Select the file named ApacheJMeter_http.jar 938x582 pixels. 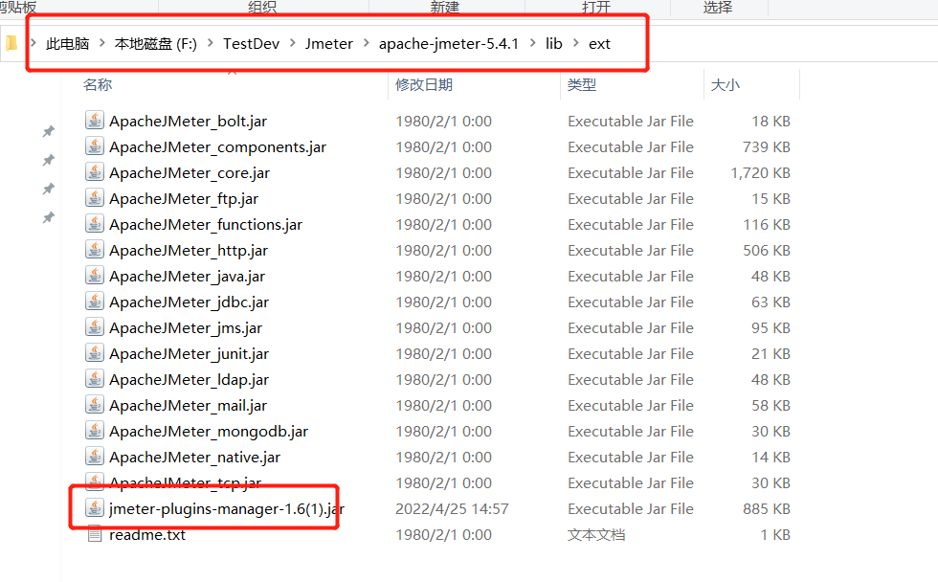pyautogui.click(x=189, y=250)
